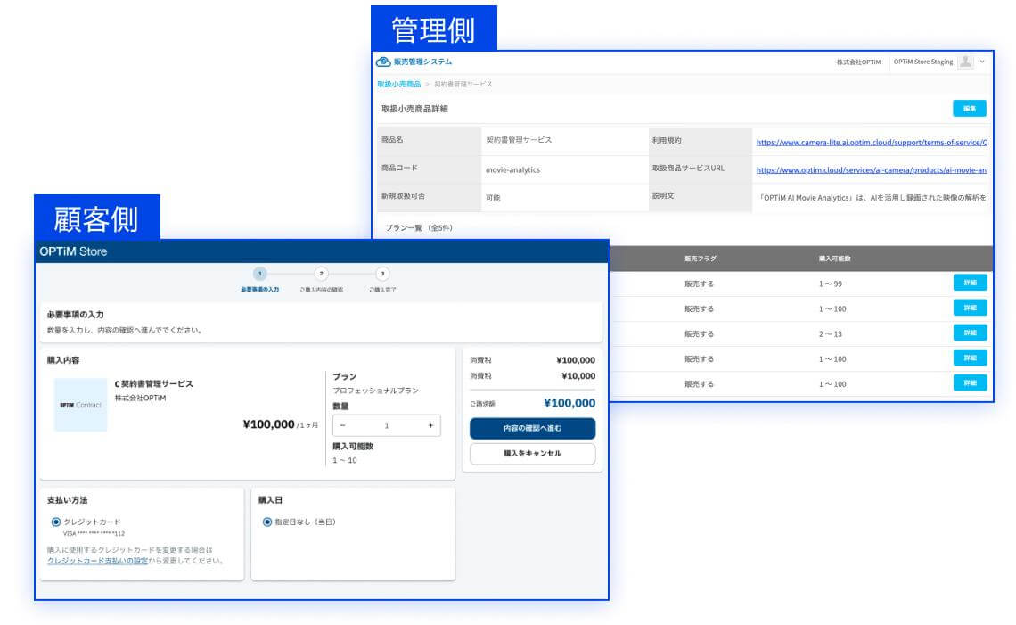The width and height of the screenshot is (1016, 625).
Task: Click the プラン一覧（全5件） heading
Action: 419,228
